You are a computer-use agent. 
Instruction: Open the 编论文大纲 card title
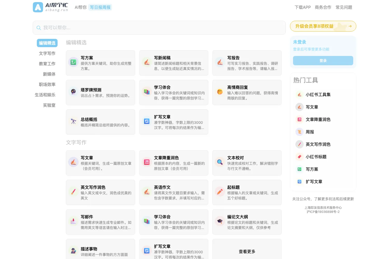click(x=238, y=217)
